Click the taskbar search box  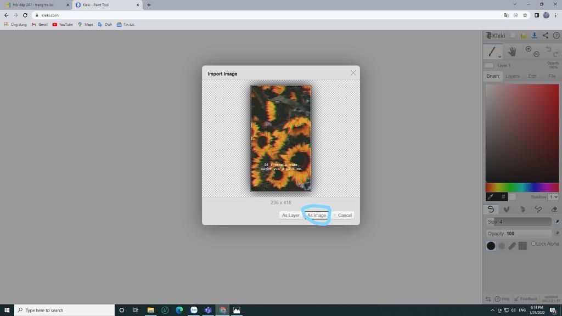click(65, 310)
